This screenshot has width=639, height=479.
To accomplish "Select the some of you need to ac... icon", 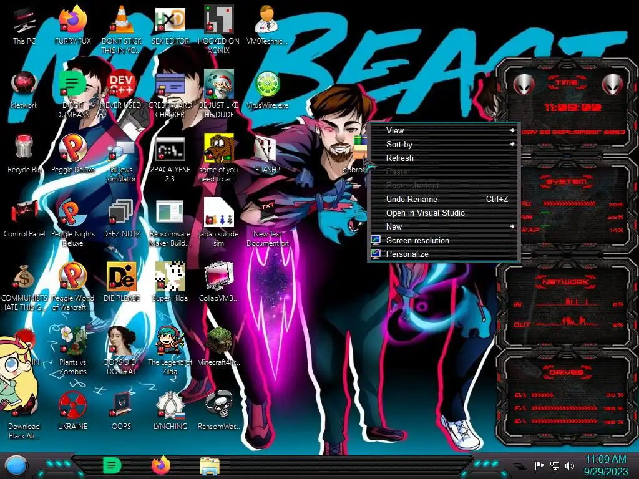I will (x=218, y=159).
